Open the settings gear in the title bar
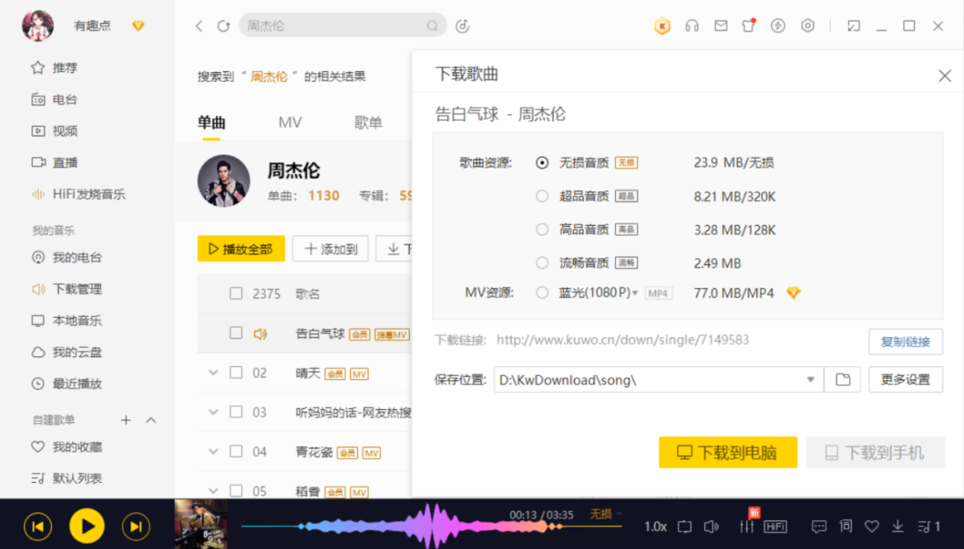The width and height of the screenshot is (964, 549). 808,26
